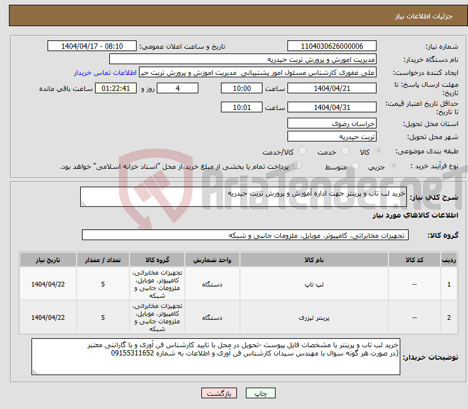Click the request creator field علی غفوری

click(x=258, y=73)
